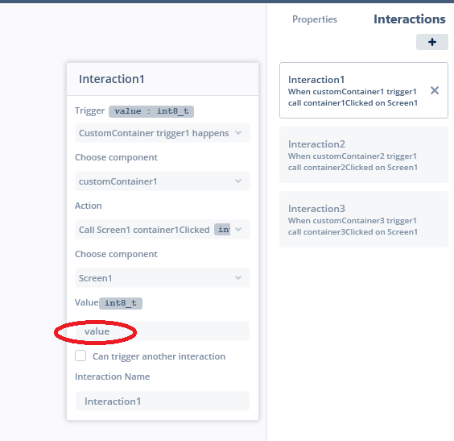454x441 pixels.
Task: Click the value input field
Action: [x=163, y=331]
